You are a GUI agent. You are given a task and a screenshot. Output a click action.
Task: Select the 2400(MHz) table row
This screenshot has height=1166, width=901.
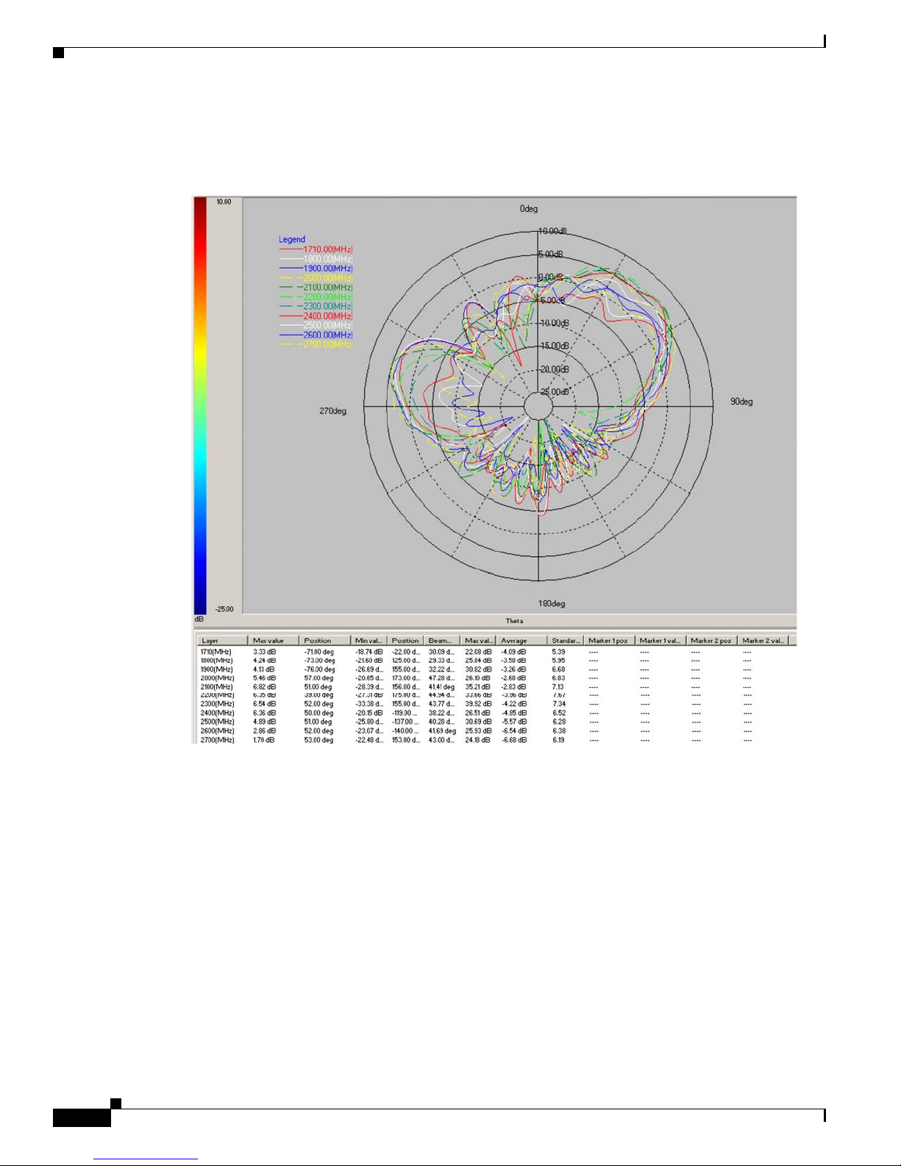point(216,713)
